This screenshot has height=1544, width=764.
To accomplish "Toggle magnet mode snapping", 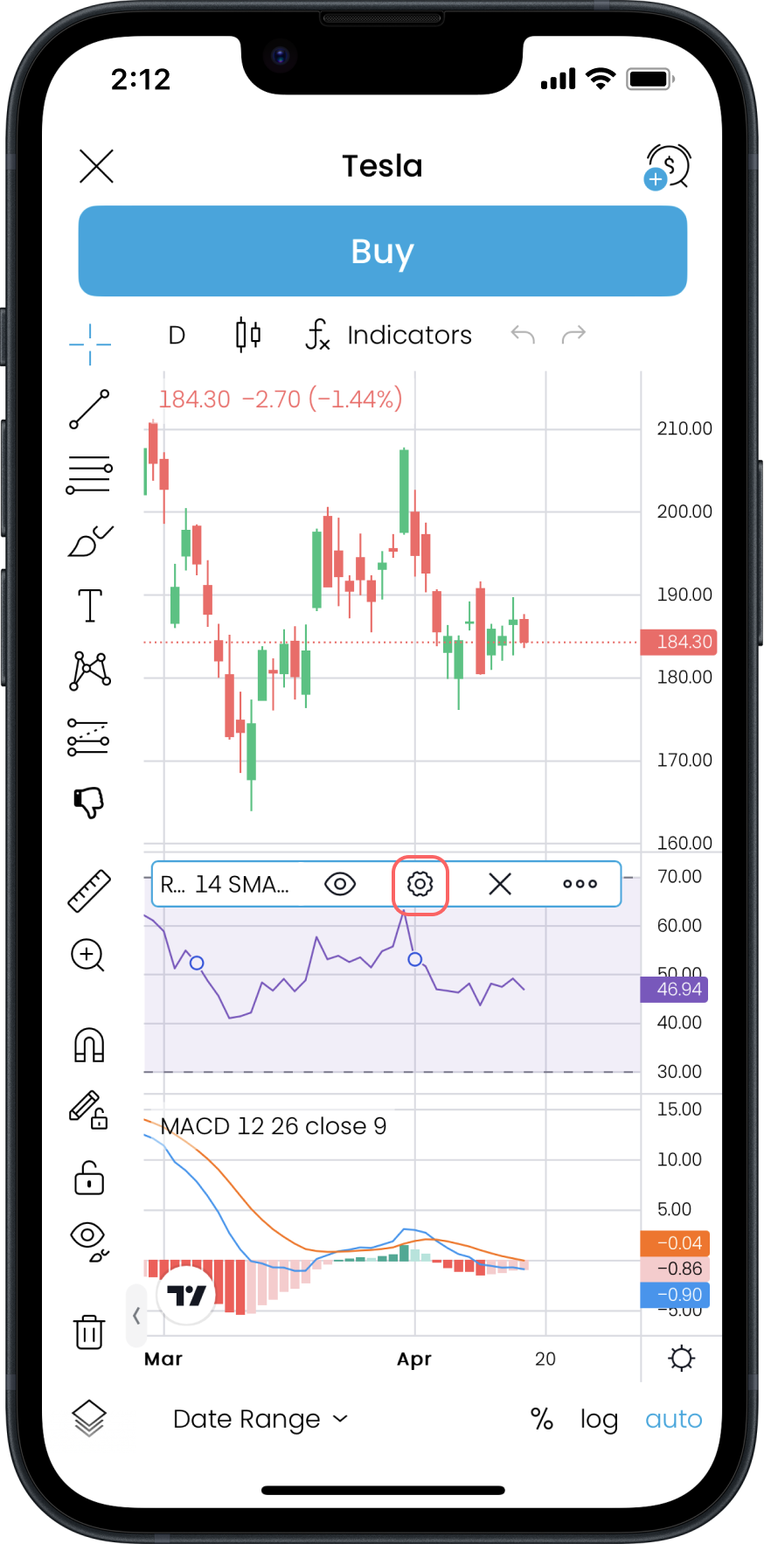I will [x=89, y=1045].
